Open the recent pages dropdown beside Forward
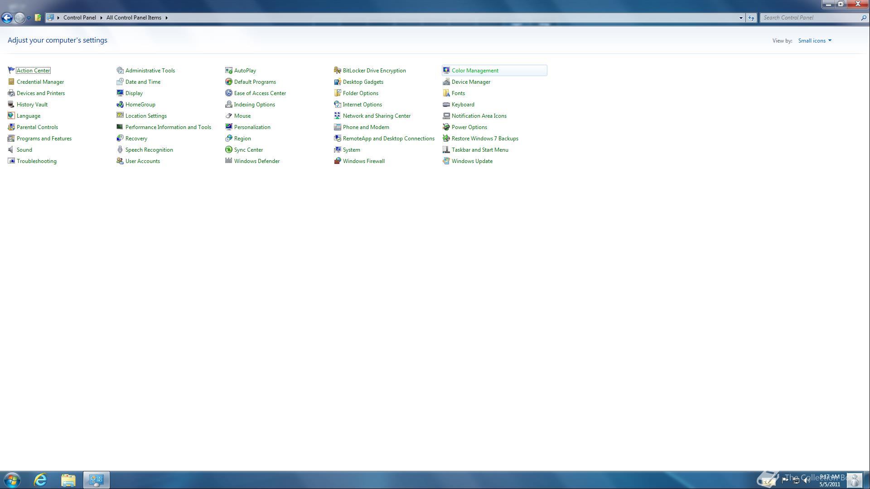Viewport: 870px width, 489px height. pos(29,18)
